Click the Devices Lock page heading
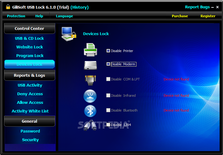Image resolution: width=223 pixels, height=155 pixels. tap(96, 34)
